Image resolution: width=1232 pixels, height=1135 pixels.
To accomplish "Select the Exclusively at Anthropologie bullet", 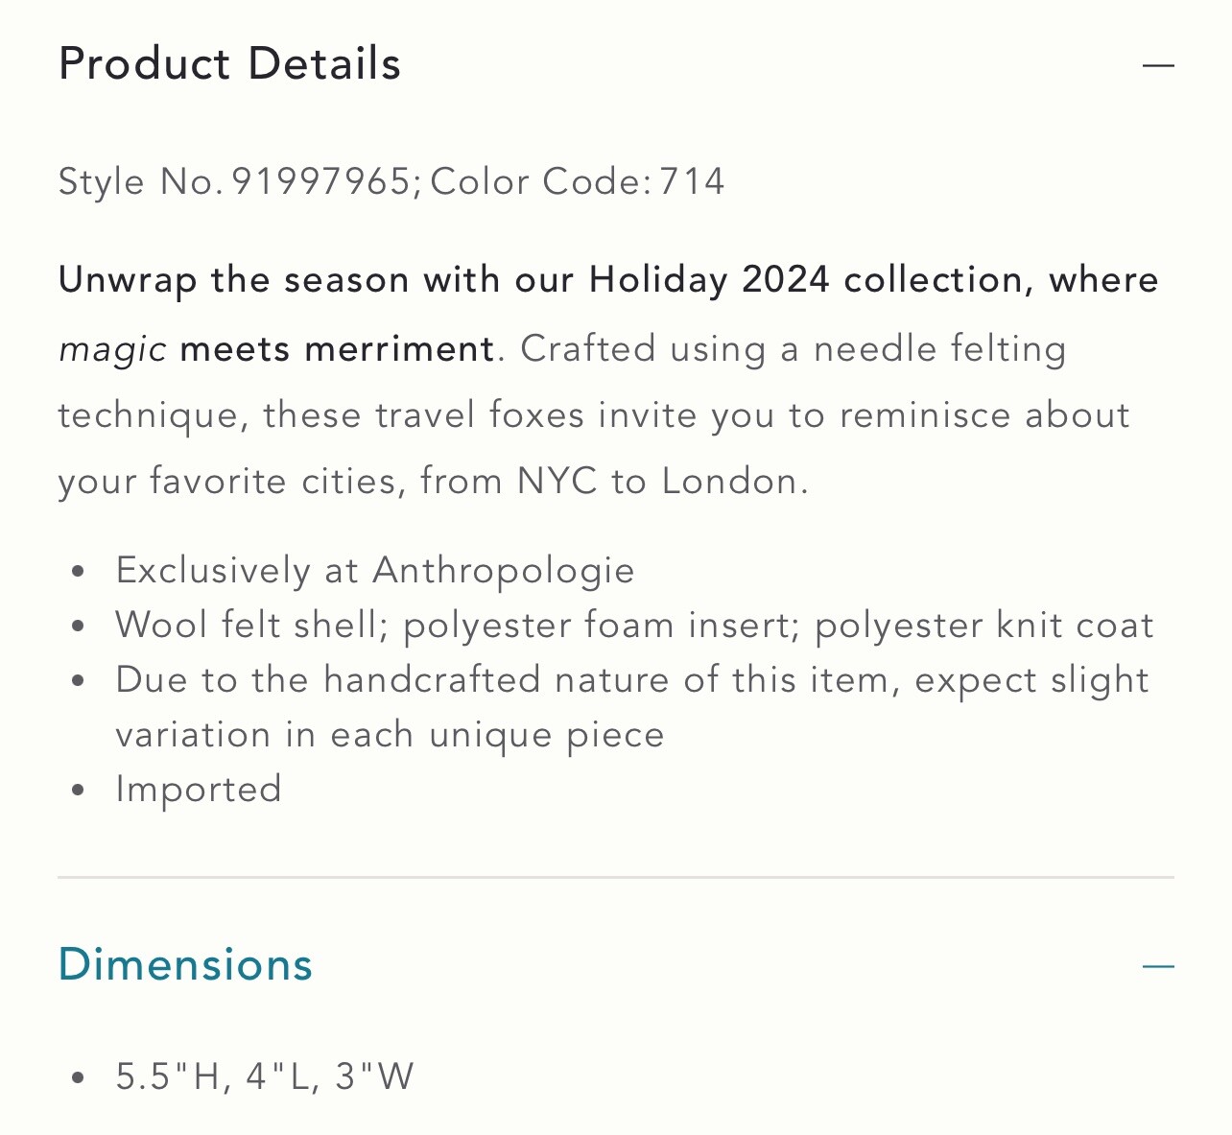I will tap(375, 571).
